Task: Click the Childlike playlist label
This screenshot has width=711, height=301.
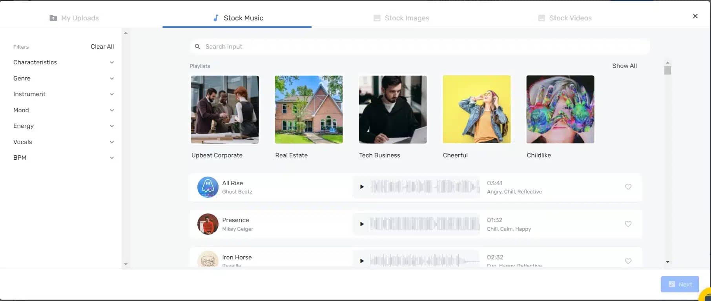Action: [x=539, y=155]
